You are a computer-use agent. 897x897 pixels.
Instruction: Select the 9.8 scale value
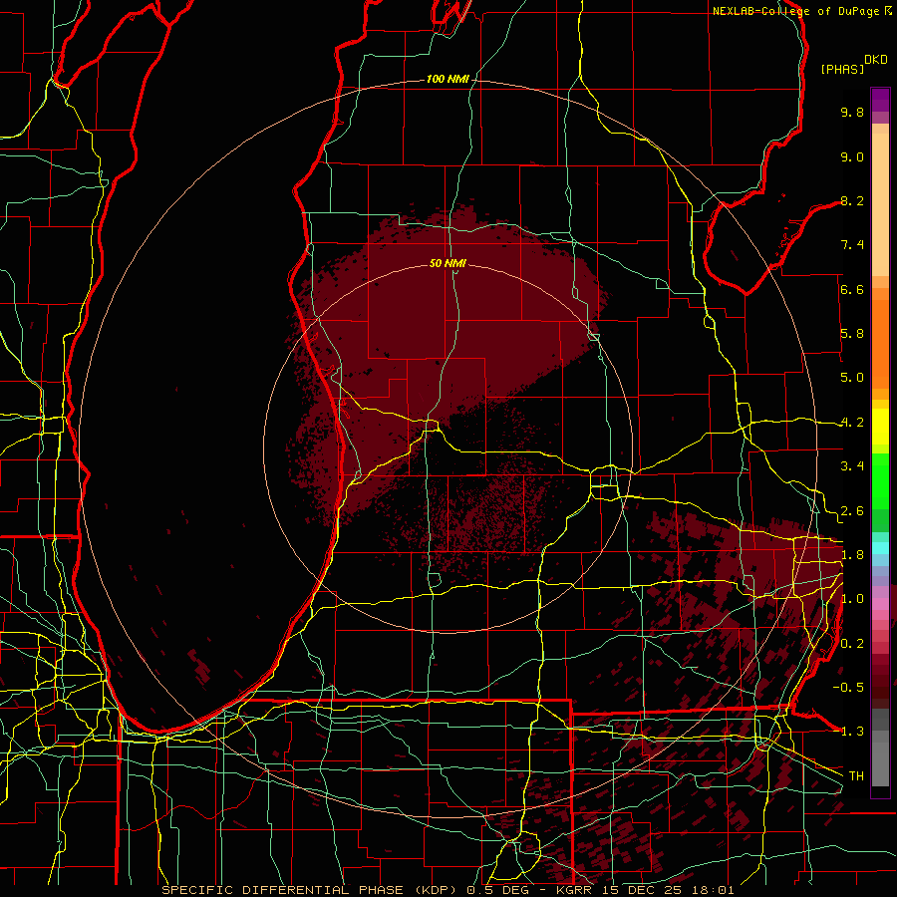click(x=852, y=112)
